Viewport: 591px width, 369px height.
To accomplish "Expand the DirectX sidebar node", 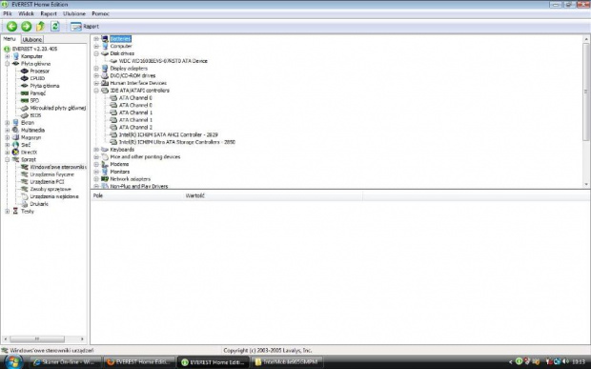I will click(x=8, y=153).
